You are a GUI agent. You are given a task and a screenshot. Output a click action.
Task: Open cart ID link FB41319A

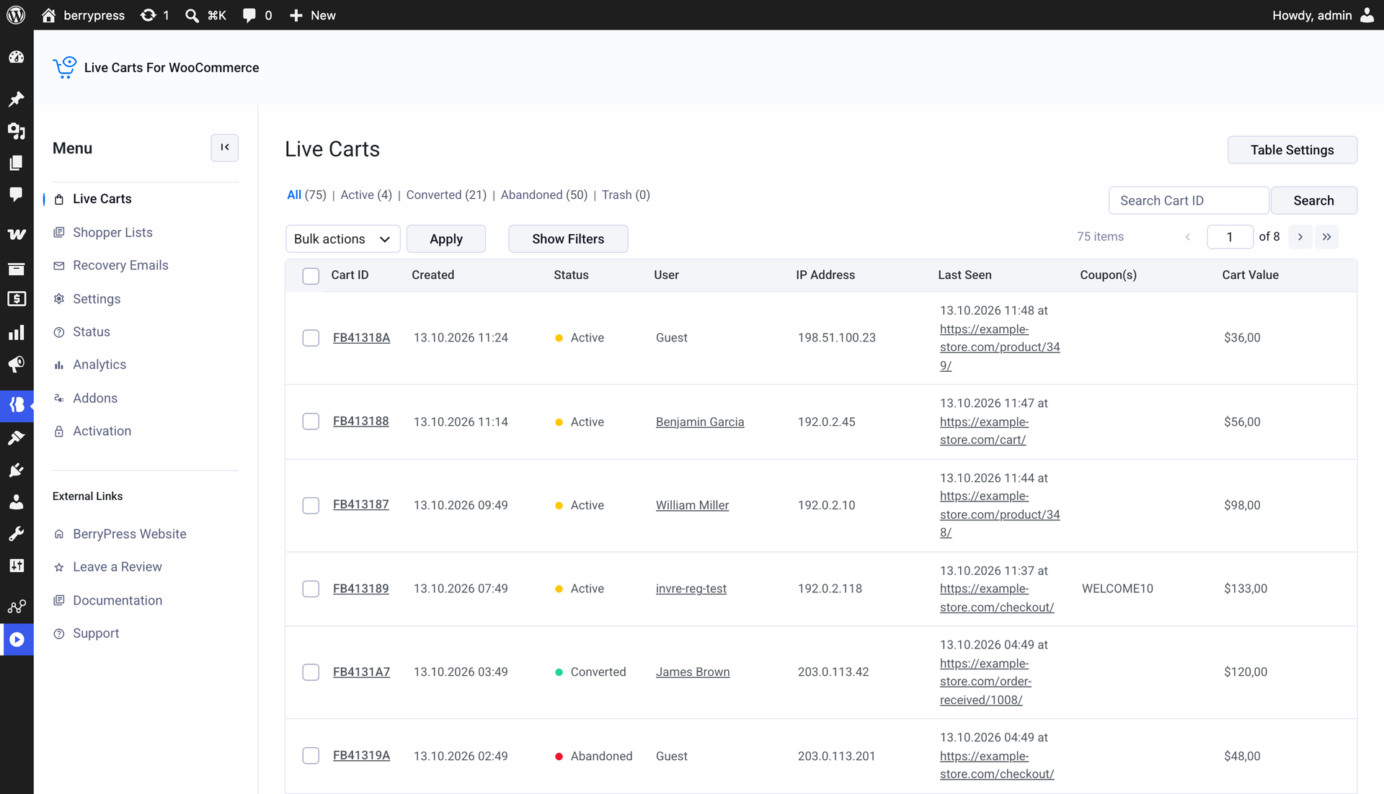click(x=361, y=755)
